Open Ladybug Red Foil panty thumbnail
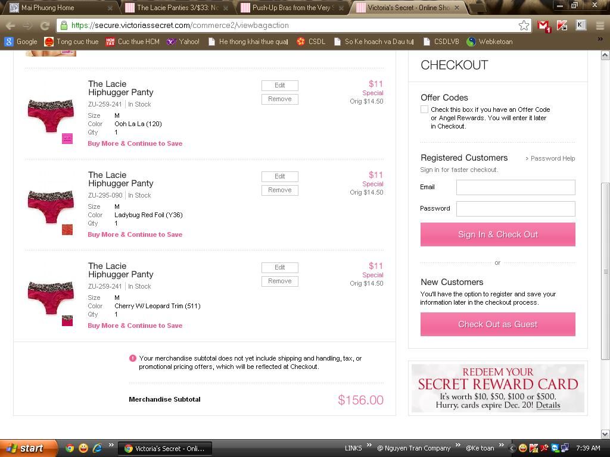The image size is (610, 457). pyautogui.click(x=51, y=206)
